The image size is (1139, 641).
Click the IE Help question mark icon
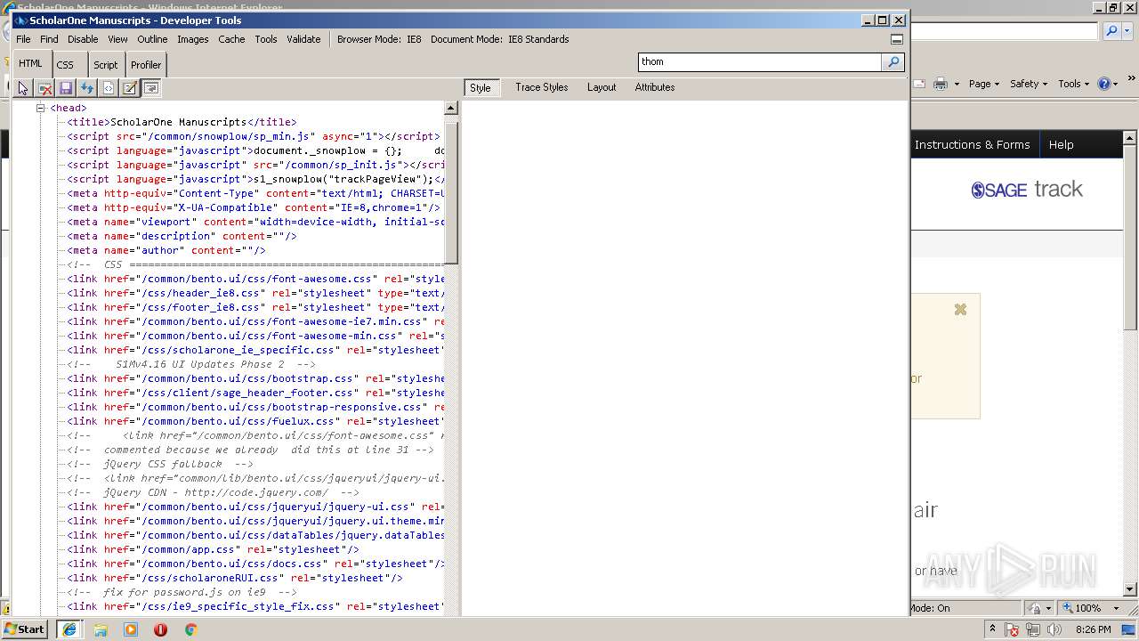pos(1104,84)
